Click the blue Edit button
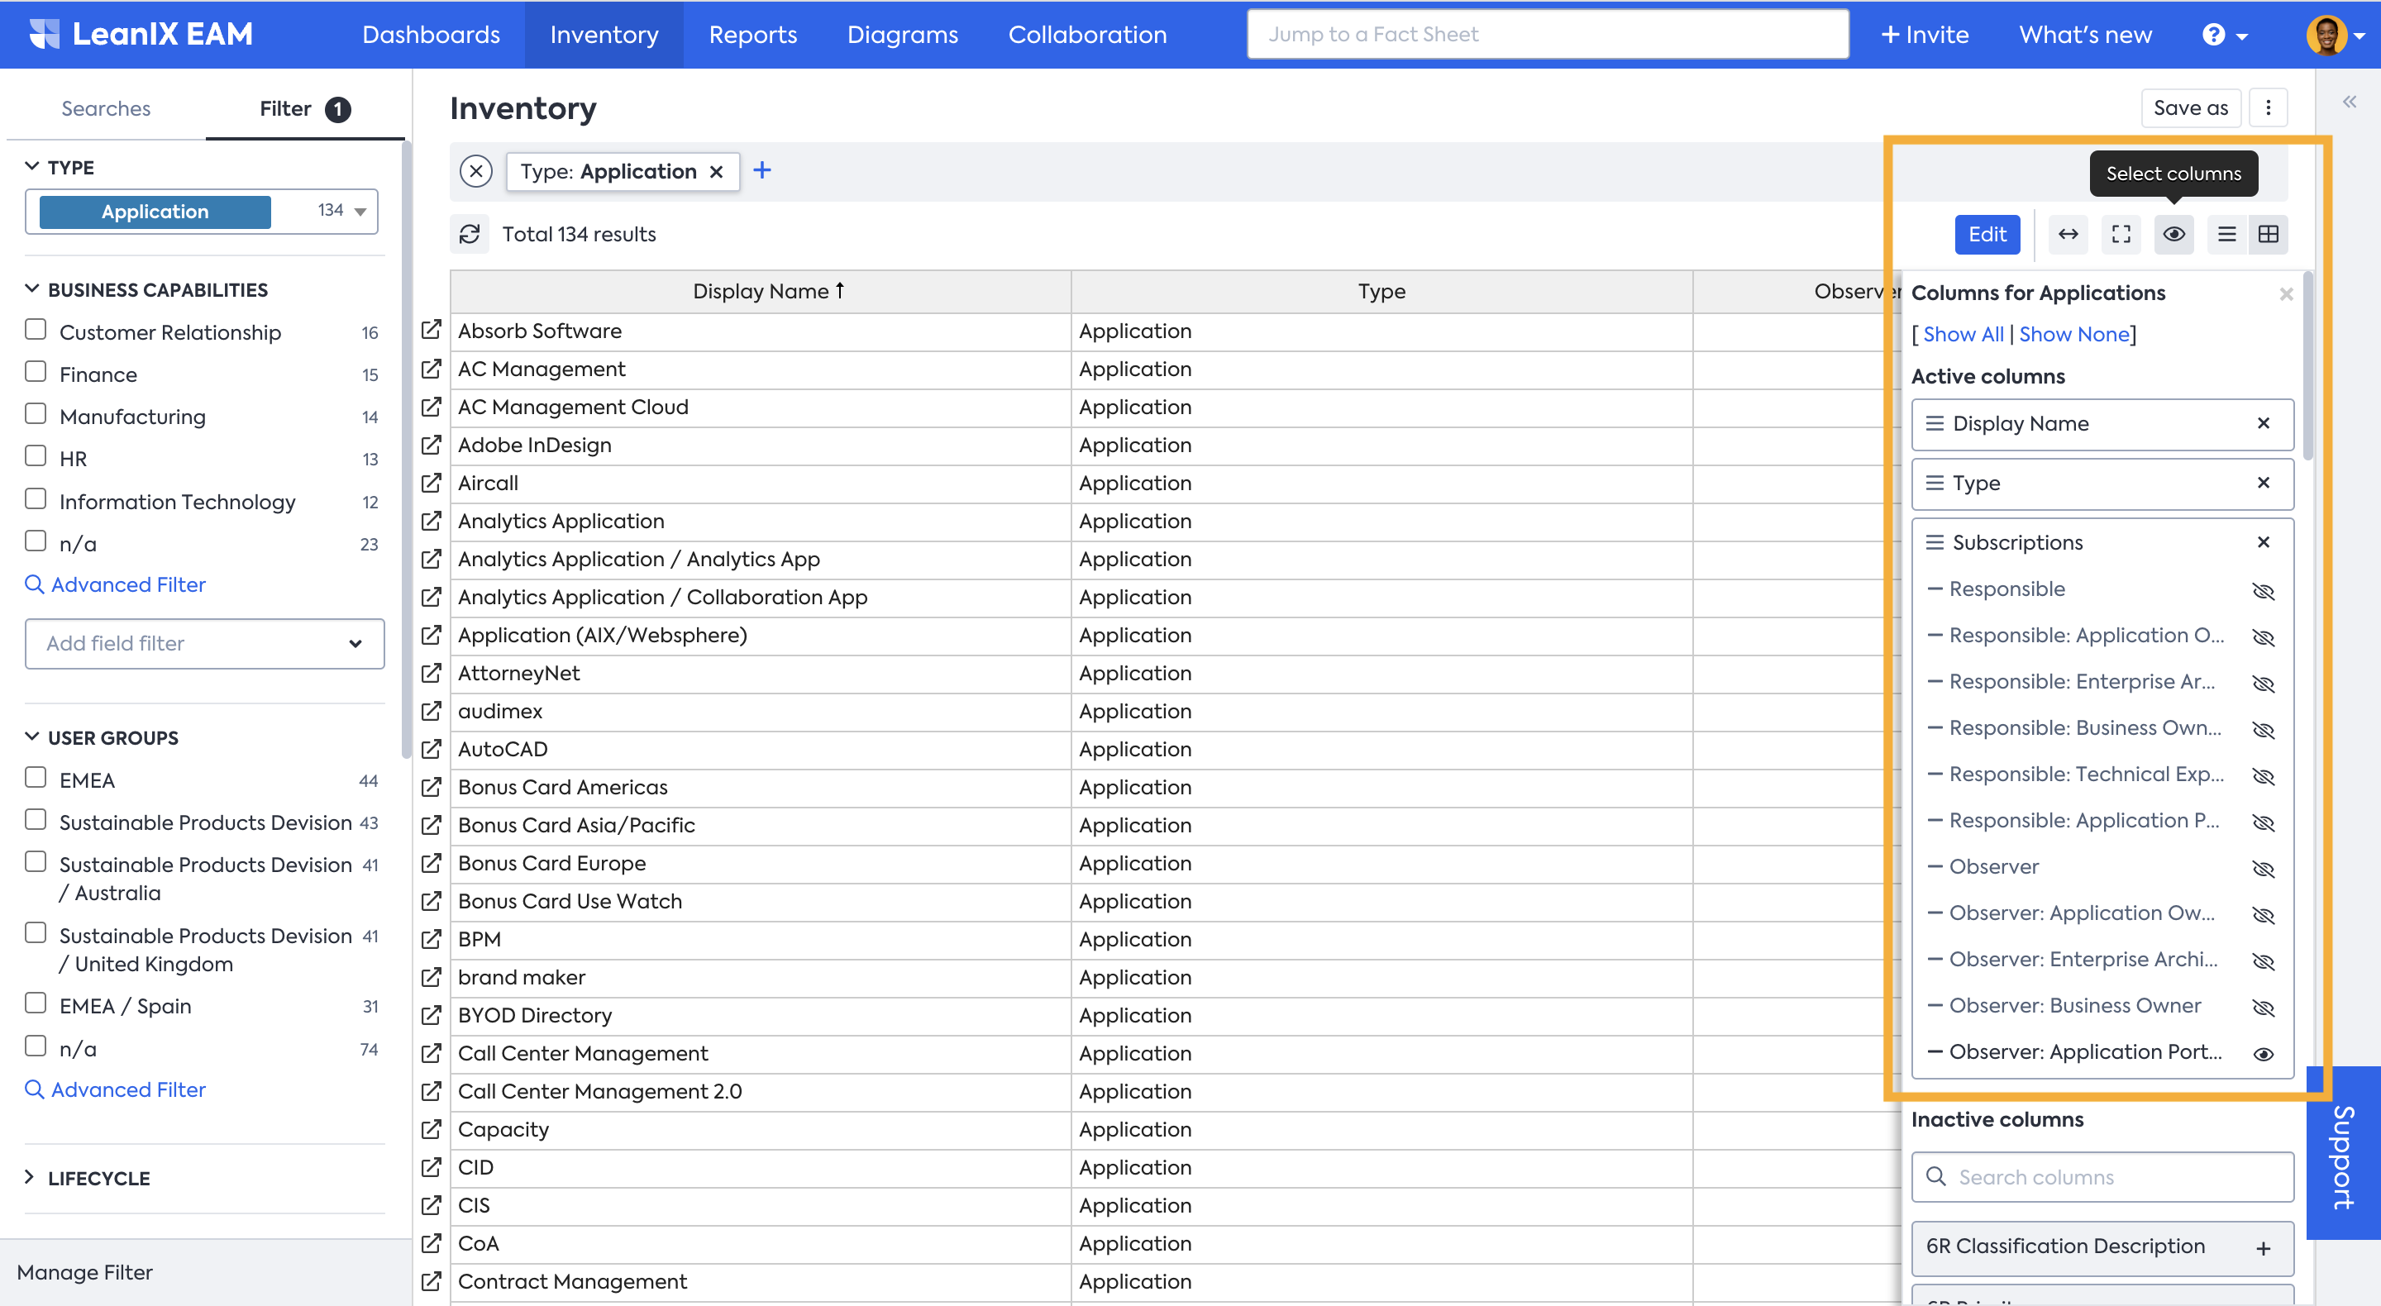Screen dimensions: 2381x1306 1987,234
